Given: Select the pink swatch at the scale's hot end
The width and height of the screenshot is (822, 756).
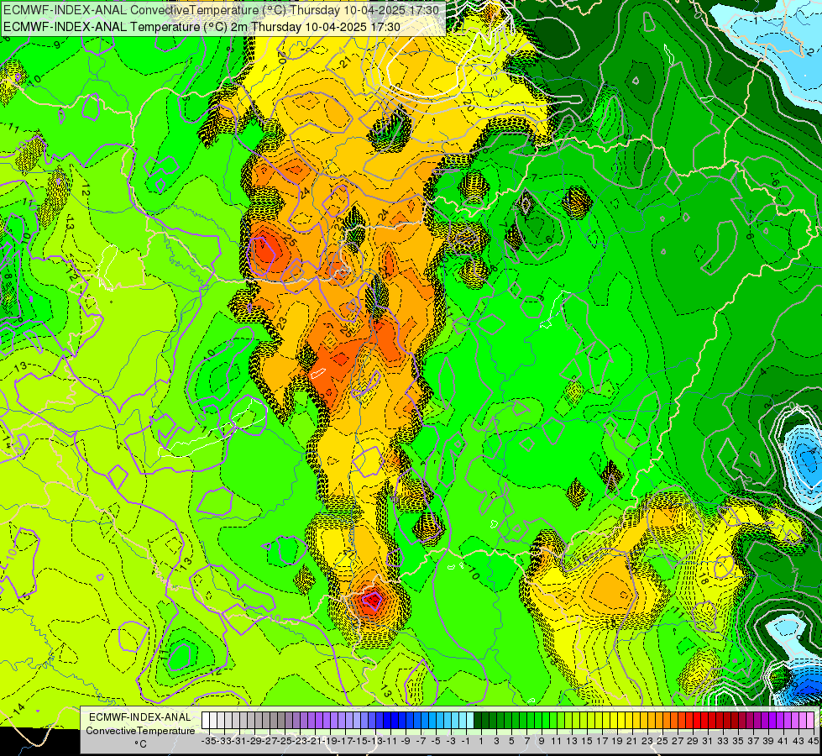Looking at the screenshot, I should [810, 721].
